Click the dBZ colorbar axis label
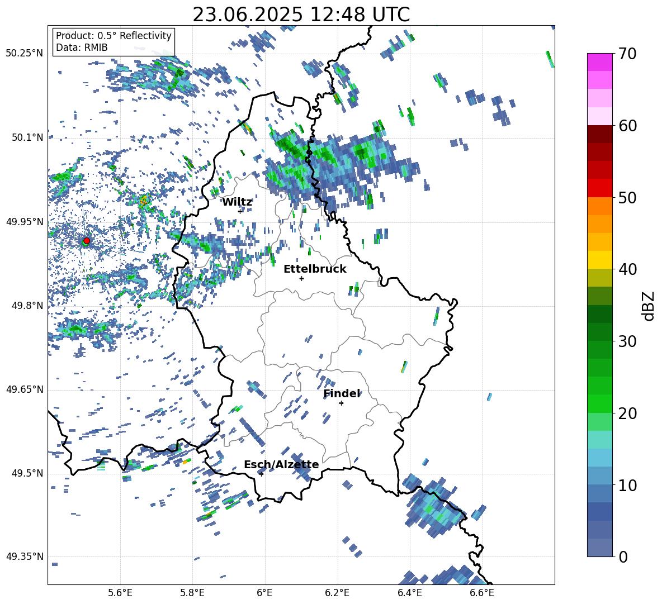The image size is (662, 604). point(649,306)
